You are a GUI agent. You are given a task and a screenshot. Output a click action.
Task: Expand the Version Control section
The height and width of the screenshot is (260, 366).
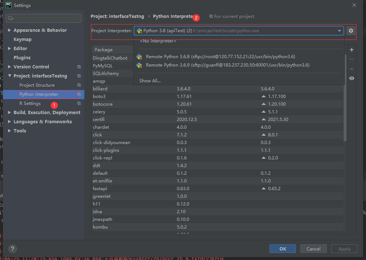click(x=9, y=67)
